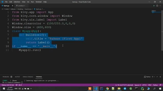Show the OUTPUT panel tab
Image resolution: width=163 pixels, height=91 pixels.
click(17, 77)
